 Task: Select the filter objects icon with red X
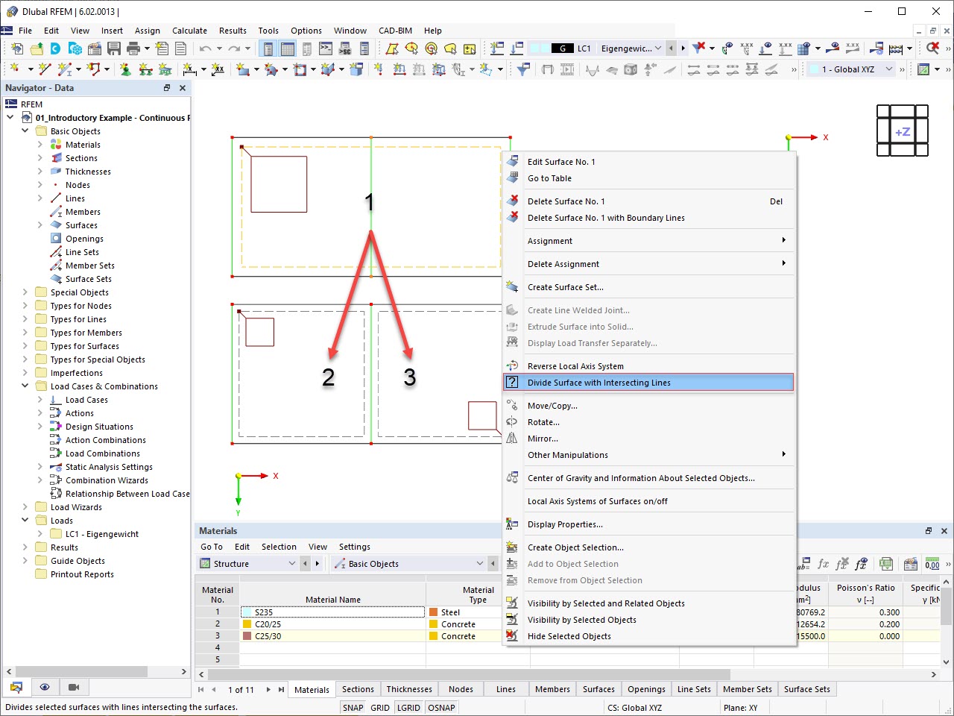pos(699,48)
